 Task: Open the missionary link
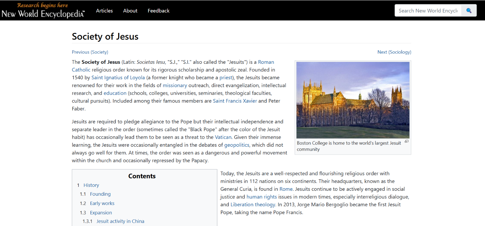click(175, 85)
